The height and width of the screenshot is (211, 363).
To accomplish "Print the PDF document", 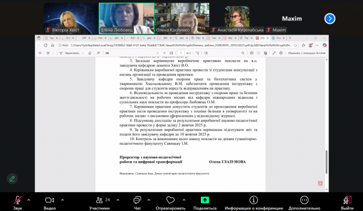I will click(252, 53).
